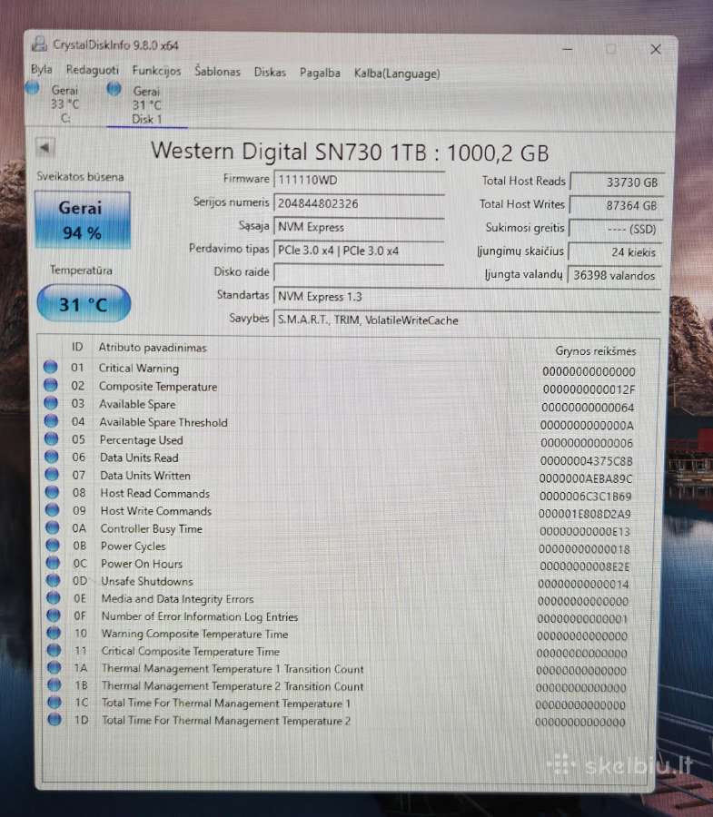Open the Kalba(Language) menu
This screenshot has width=713, height=817.
(x=397, y=74)
